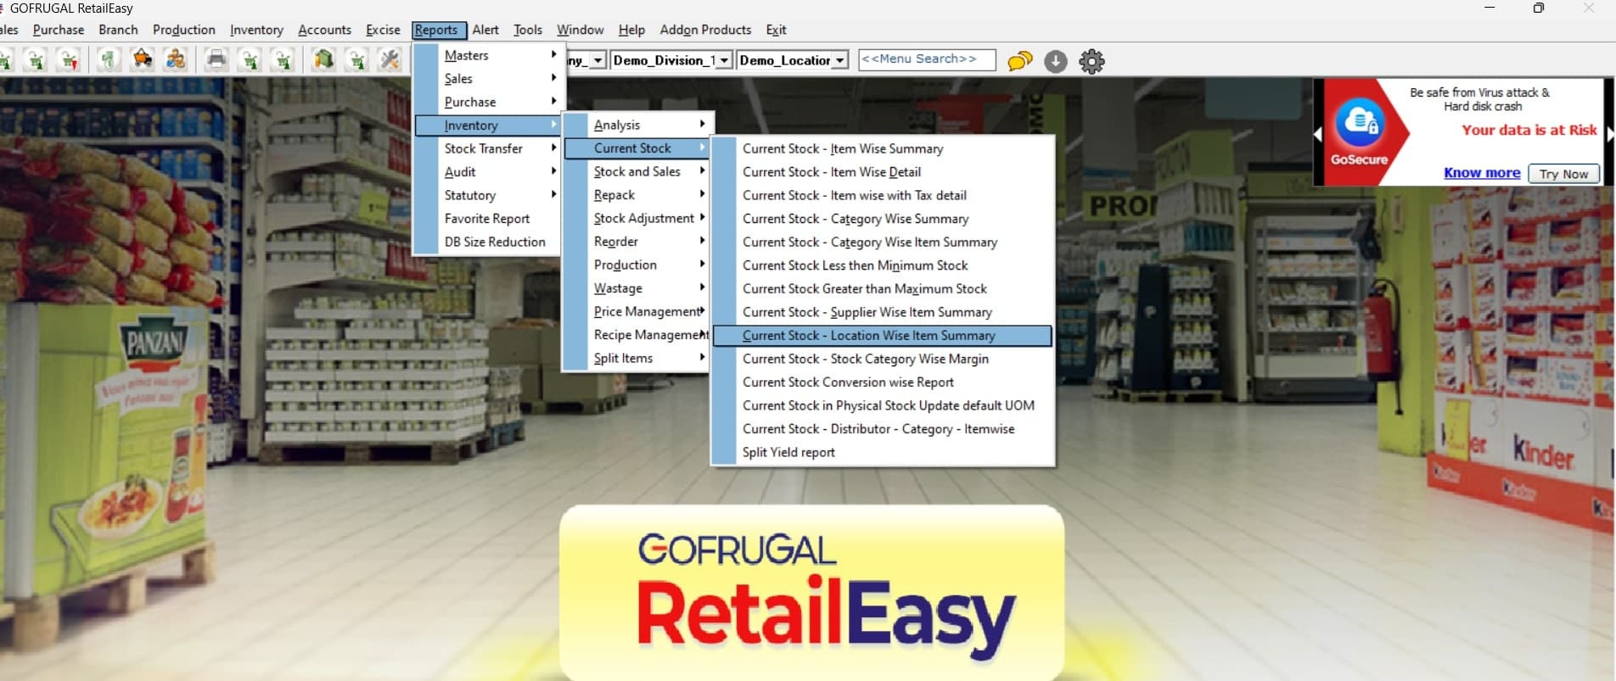Open the Excise menu
The height and width of the screenshot is (681, 1616).
(383, 30)
